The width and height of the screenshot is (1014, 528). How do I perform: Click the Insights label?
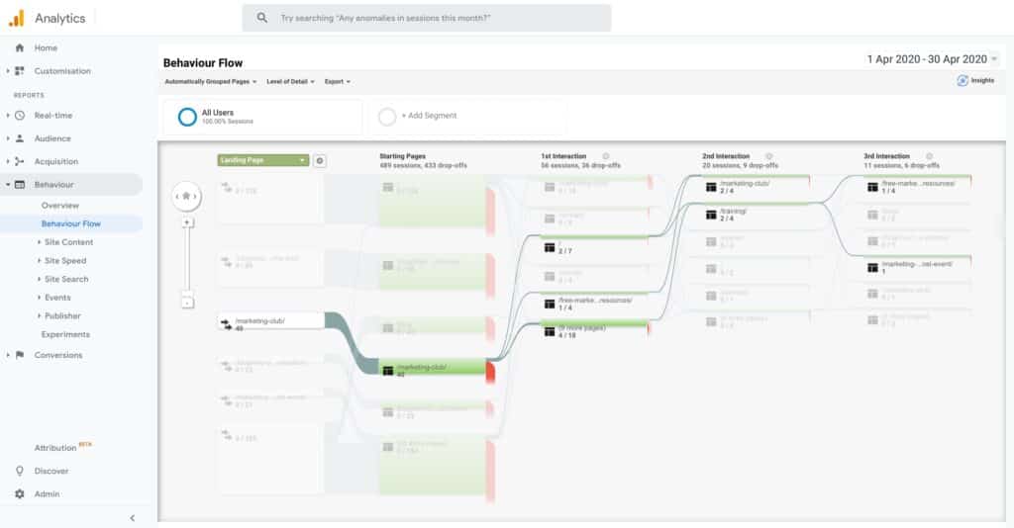[982, 81]
